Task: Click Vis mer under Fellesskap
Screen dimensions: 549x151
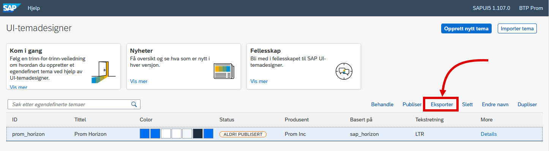Action: coord(259,81)
